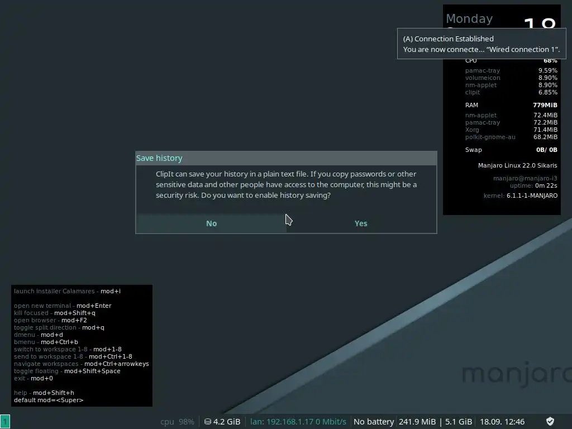Click the open browser mod+F2 line
The image size is (572, 429).
point(50,320)
